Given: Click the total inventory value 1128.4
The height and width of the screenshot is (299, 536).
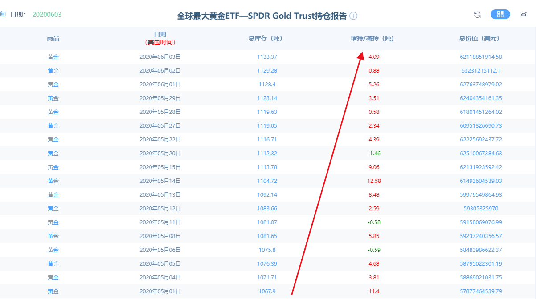Looking at the screenshot, I should [267, 85].
